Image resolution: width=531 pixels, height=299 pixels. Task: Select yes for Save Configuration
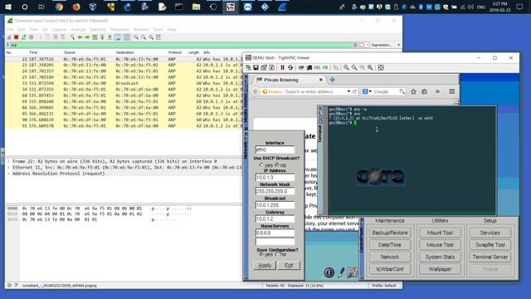pos(261,254)
